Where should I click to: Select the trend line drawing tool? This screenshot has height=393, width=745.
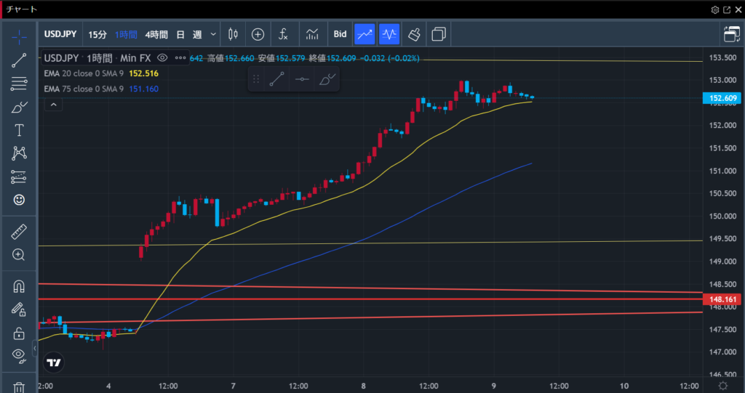click(19, 60)
